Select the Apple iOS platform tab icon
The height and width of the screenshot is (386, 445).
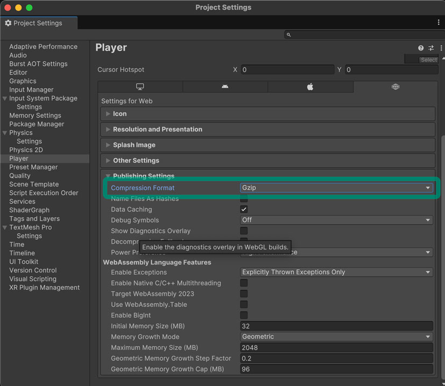[x=310, y=87]
